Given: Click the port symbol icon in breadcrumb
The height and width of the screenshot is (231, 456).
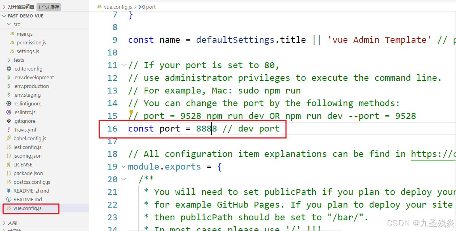Looking at the screenshot, I should (142, 7).
